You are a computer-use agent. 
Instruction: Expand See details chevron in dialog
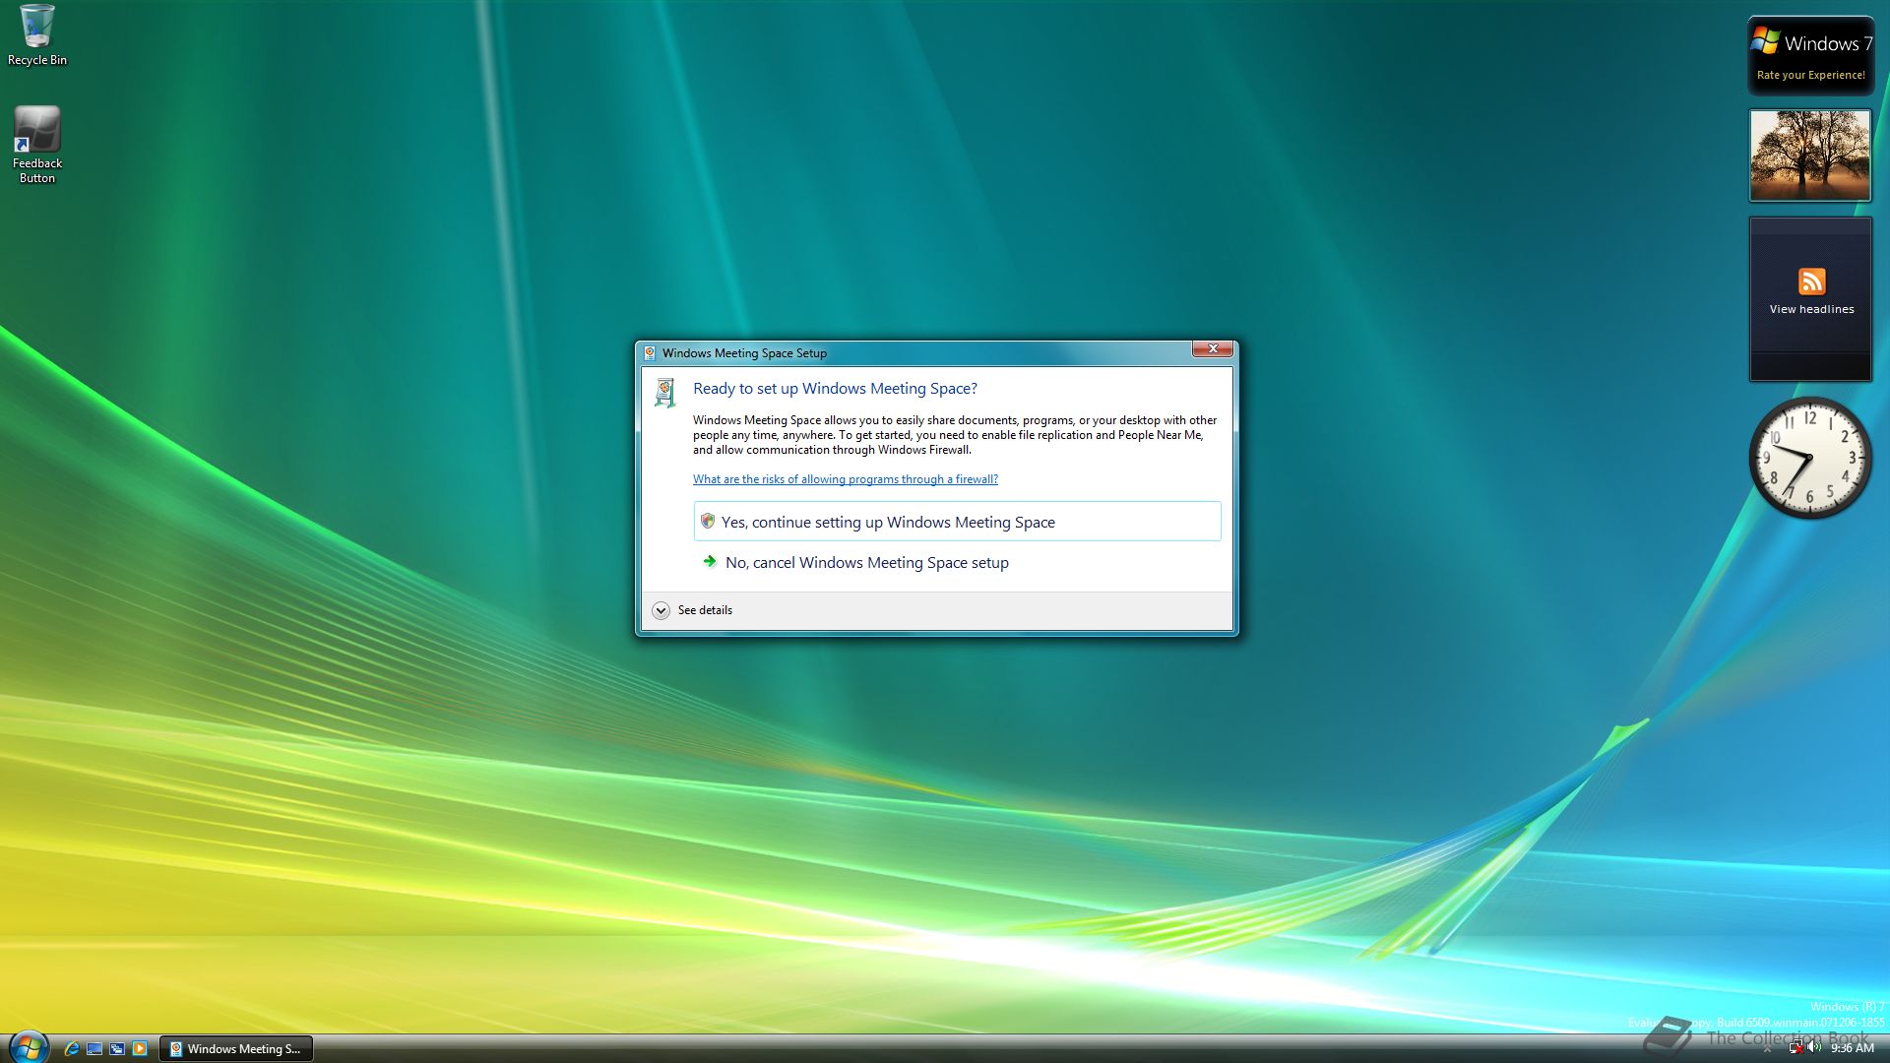coord(661,610)
